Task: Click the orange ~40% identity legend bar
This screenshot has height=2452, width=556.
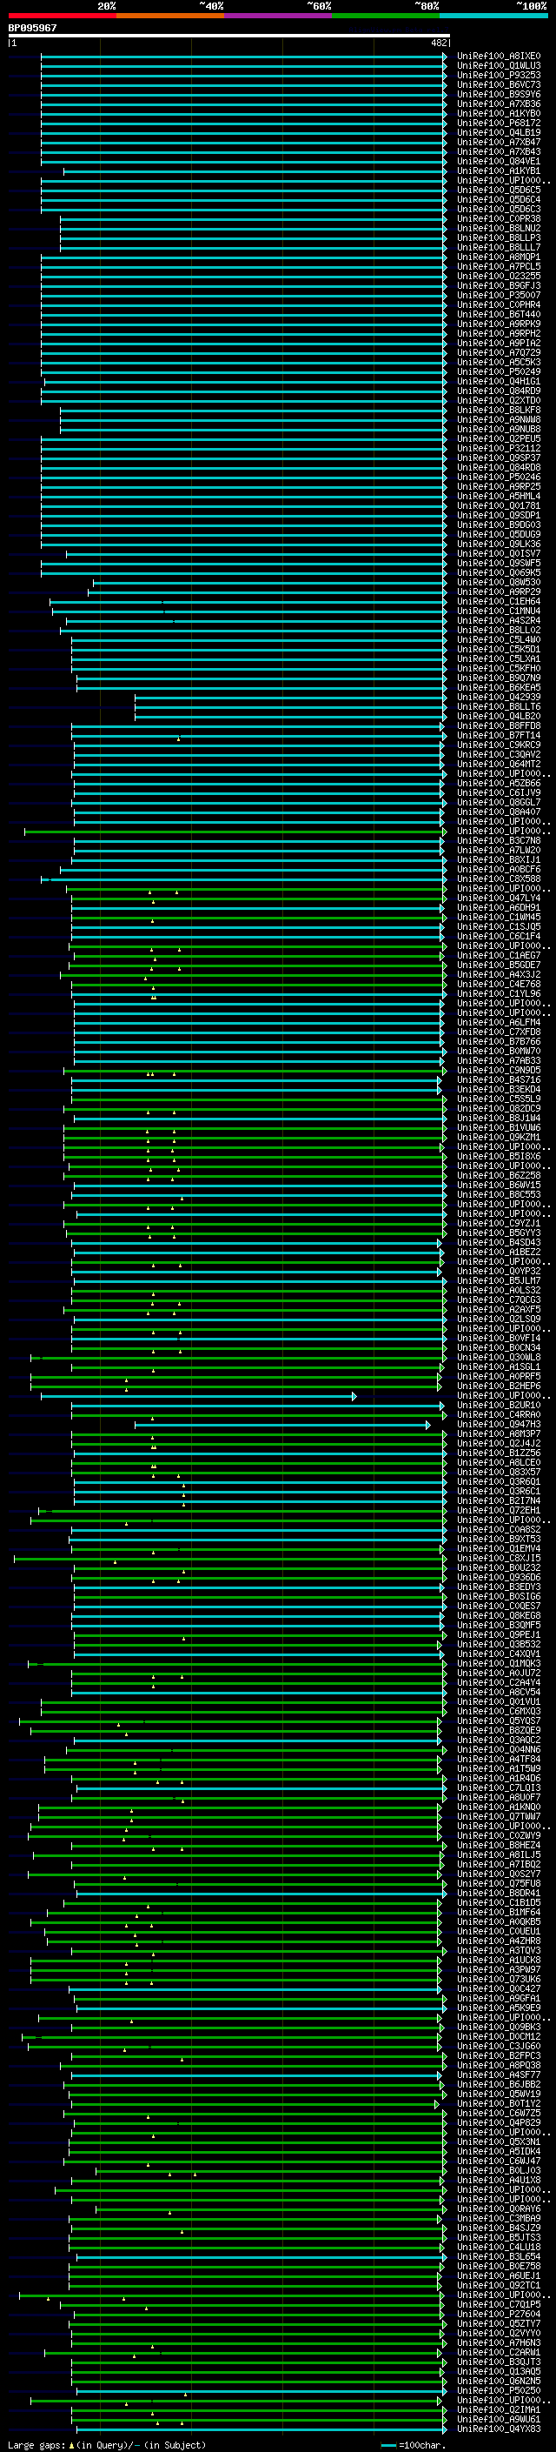Action: (x=170, y=16)
